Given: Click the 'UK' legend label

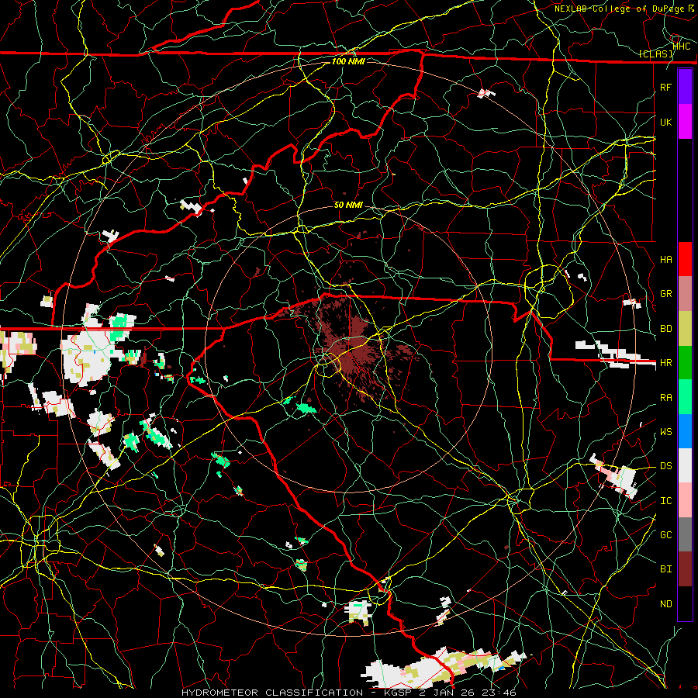Looking at the screenshot, I should pyautogui.click(x=665, y=122).
